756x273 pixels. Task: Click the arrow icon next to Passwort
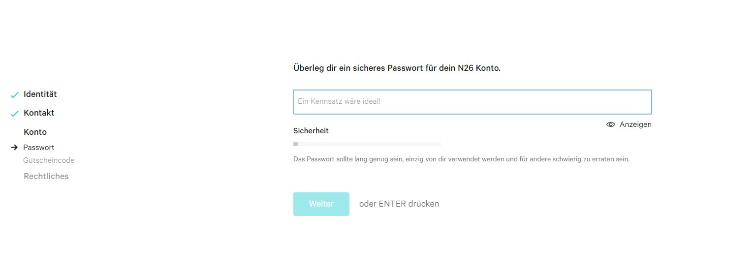point(14,147)
